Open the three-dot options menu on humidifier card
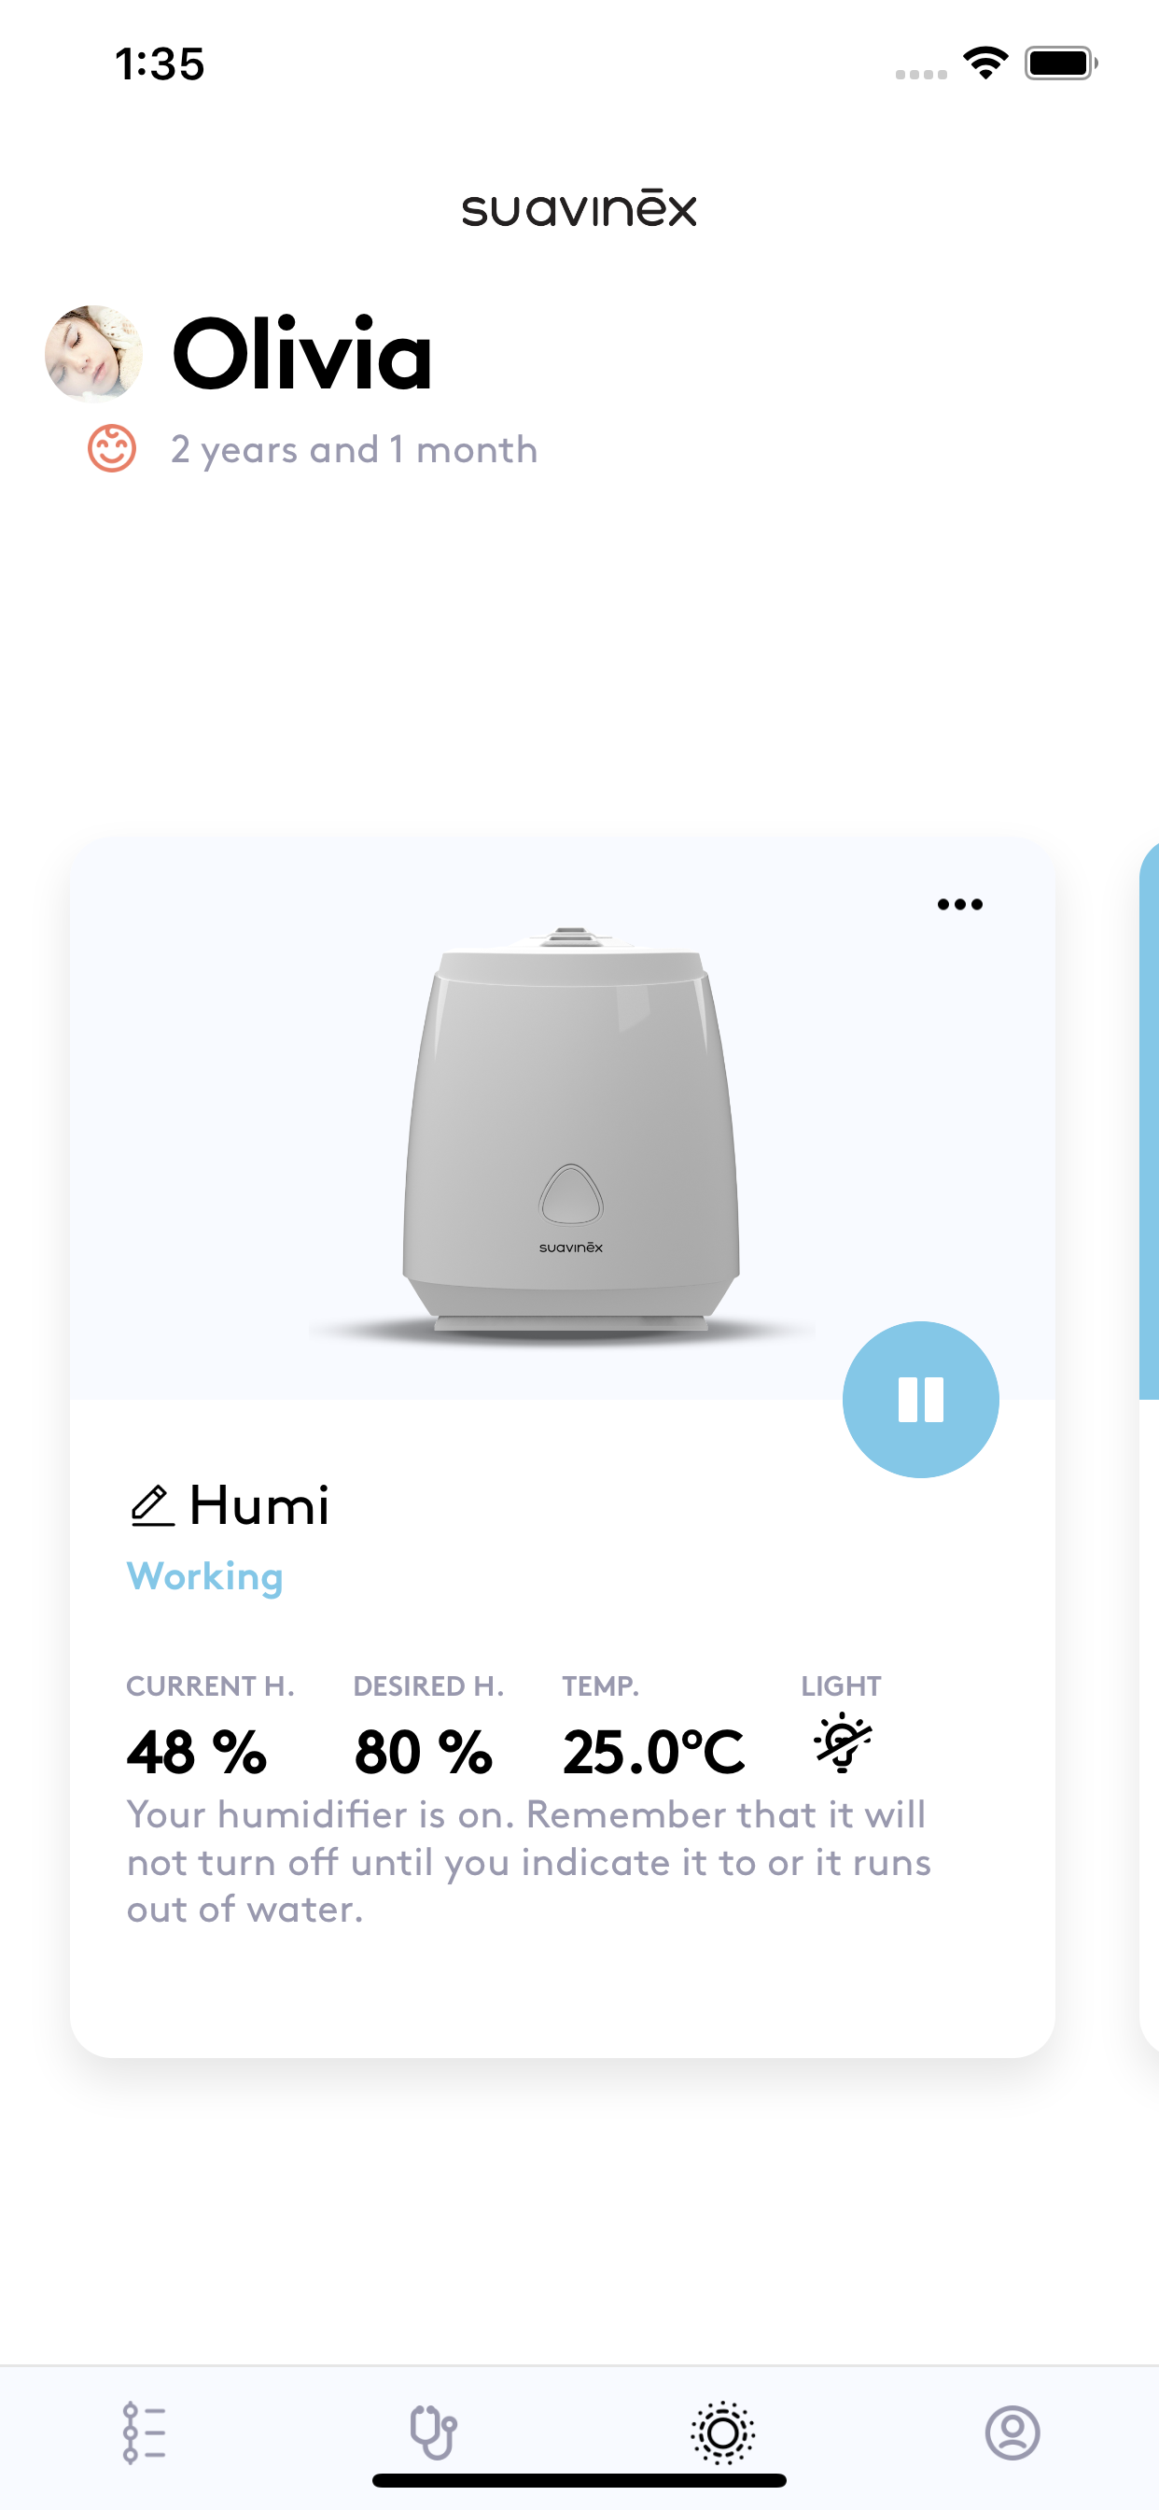The image size is (1159, 2510). click(959, 904)
